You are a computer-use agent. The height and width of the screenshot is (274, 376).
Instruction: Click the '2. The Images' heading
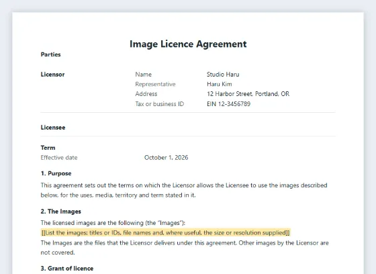pos(61,212)
